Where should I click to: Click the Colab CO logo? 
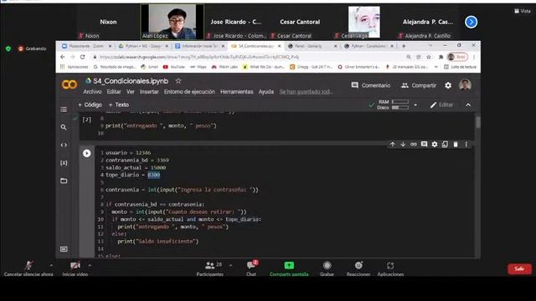pyautogui.click(x=70, y=84)
